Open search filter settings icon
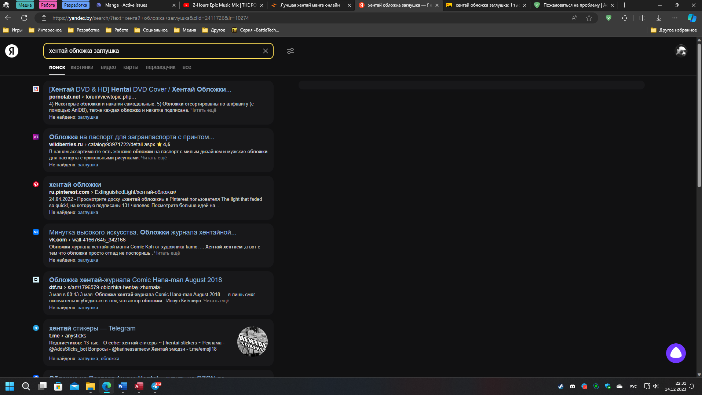This screenshot has width=702, height=395. 290,51
